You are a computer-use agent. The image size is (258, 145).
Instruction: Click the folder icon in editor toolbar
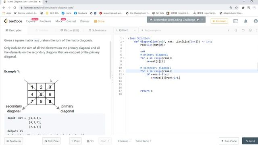(x=243, y=30)
